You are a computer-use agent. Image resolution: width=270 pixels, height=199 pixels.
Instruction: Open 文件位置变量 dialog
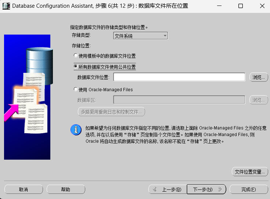click(x=250, y=171)
